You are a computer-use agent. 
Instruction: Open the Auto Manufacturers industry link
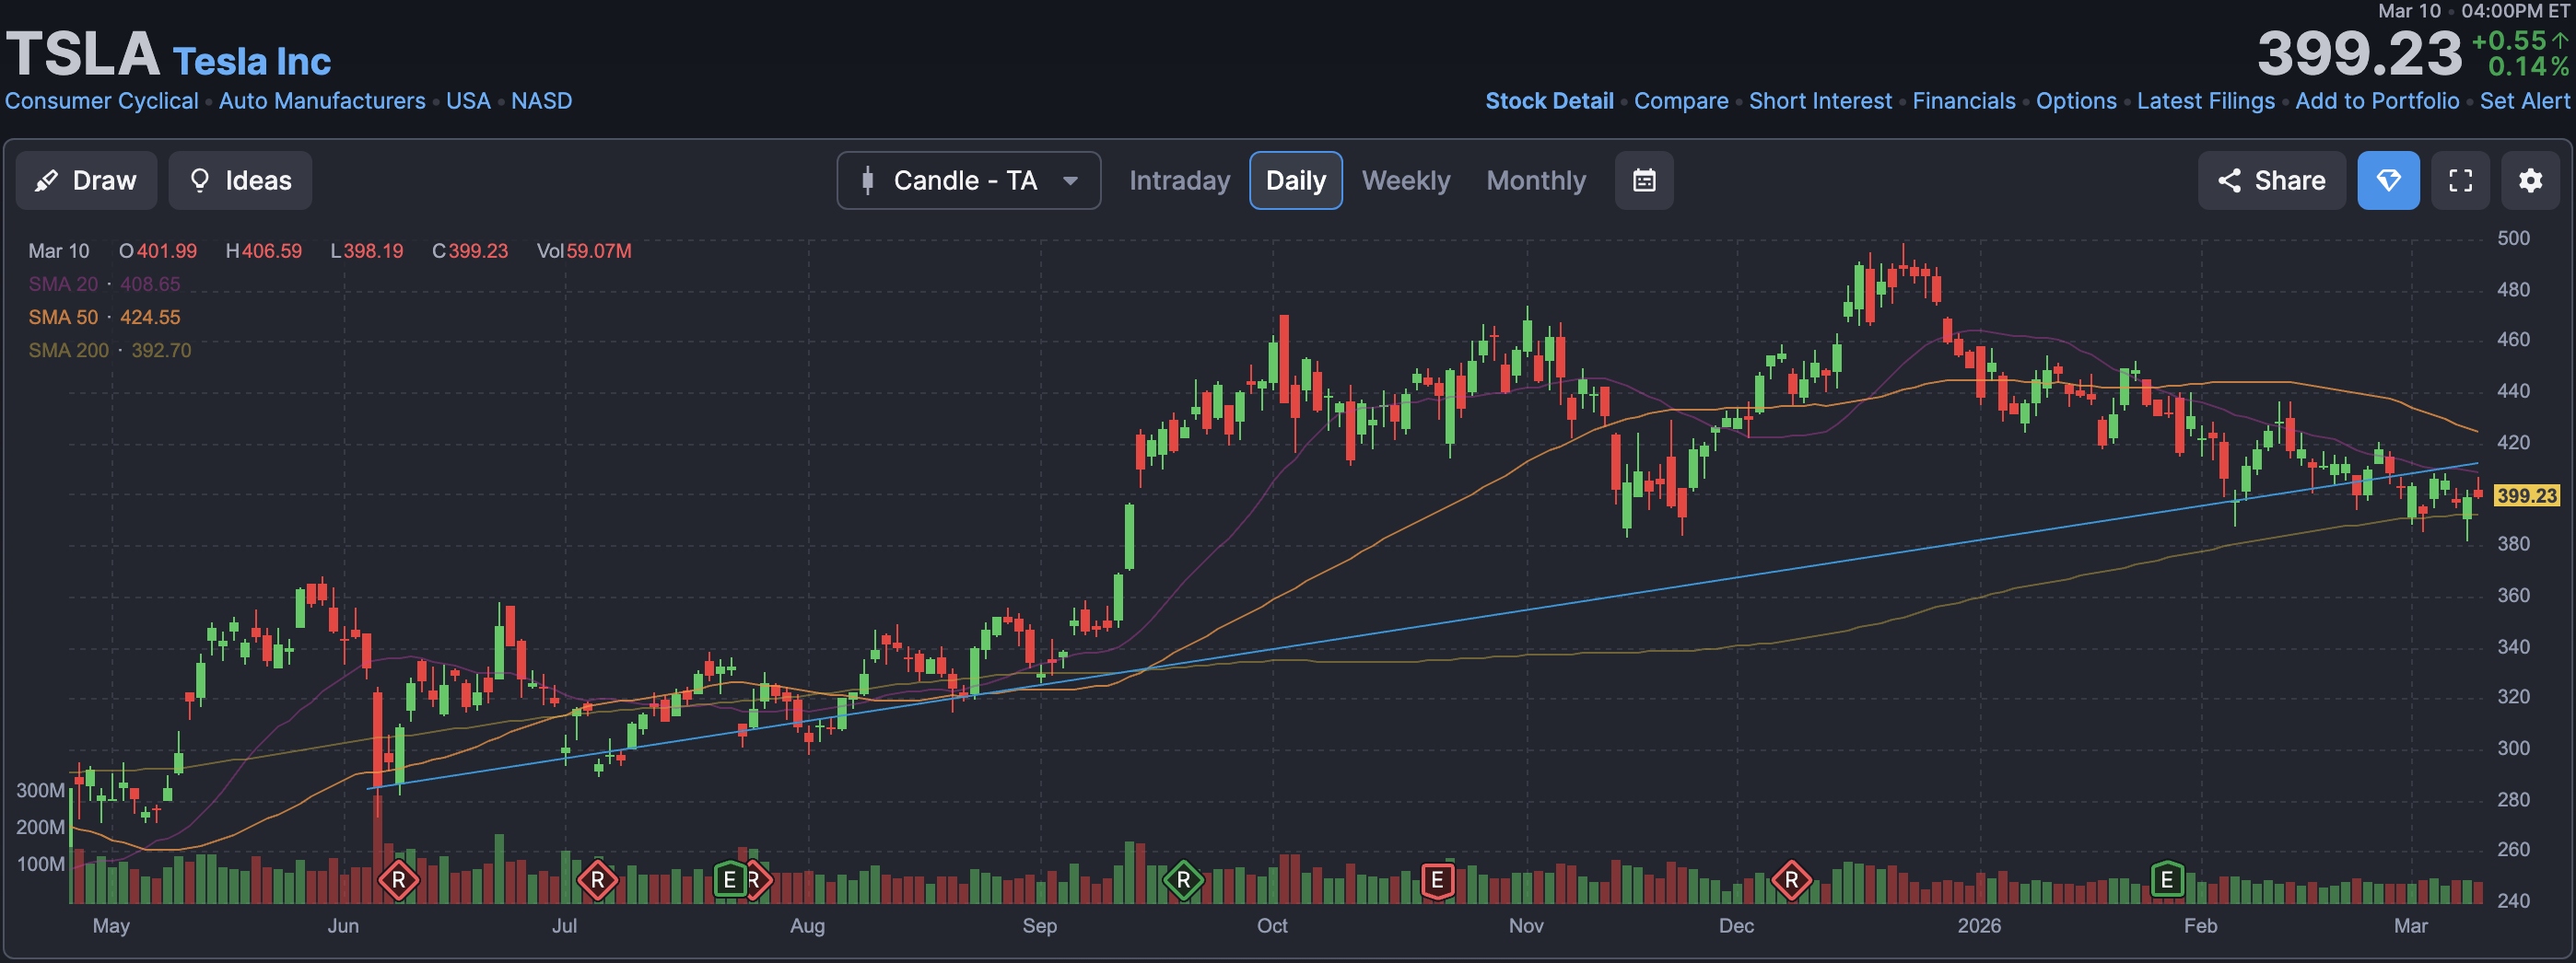click(322, 101)
